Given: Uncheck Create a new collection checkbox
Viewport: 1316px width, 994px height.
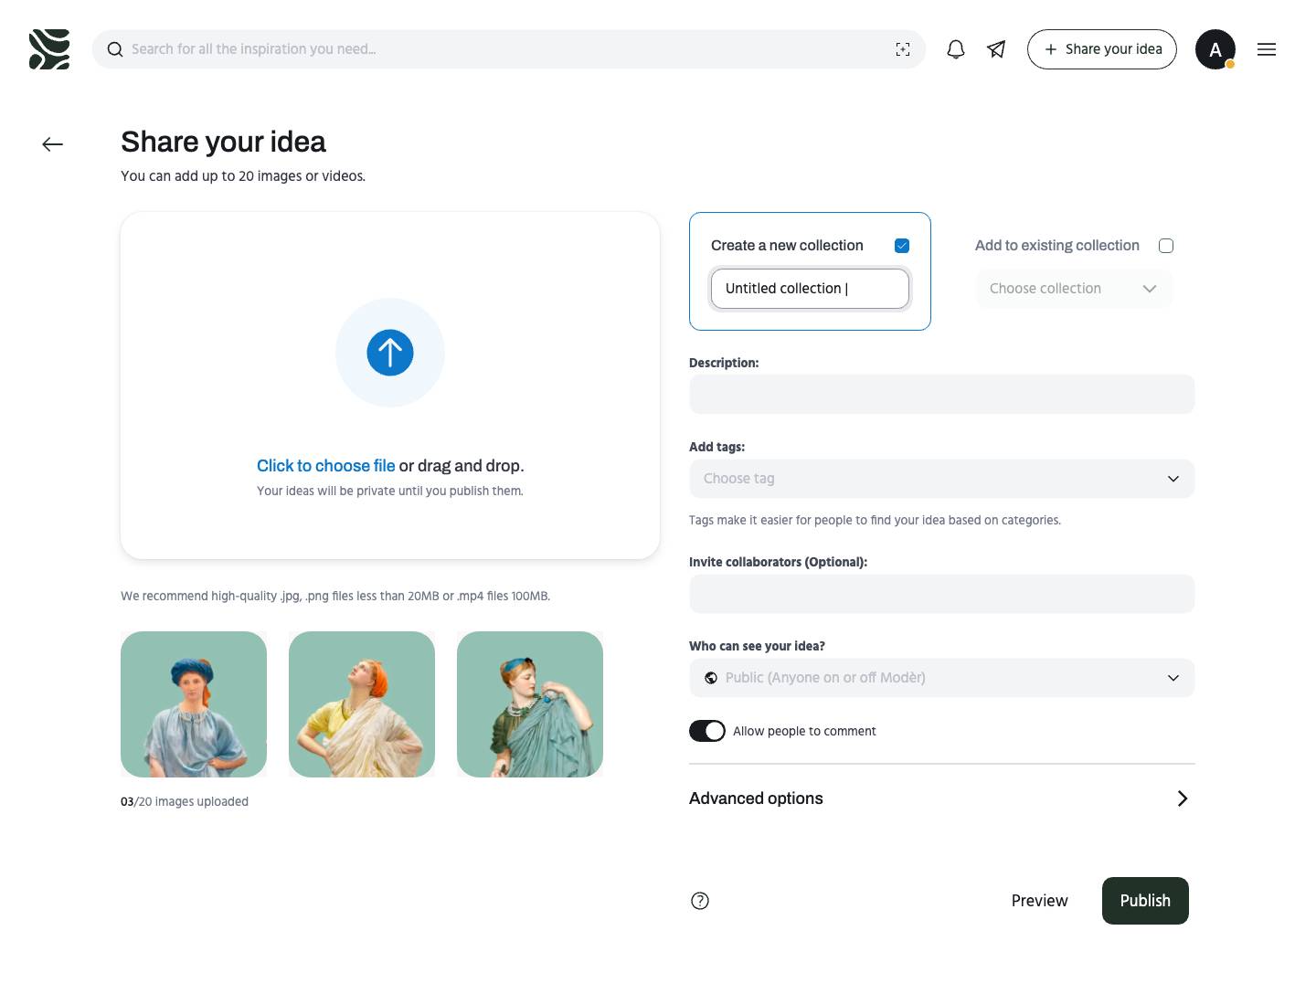Looking at the screenshot, I should 902,246.
